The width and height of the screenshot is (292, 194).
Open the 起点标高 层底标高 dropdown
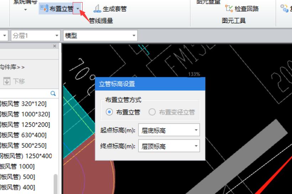click(x=169, y=130)
